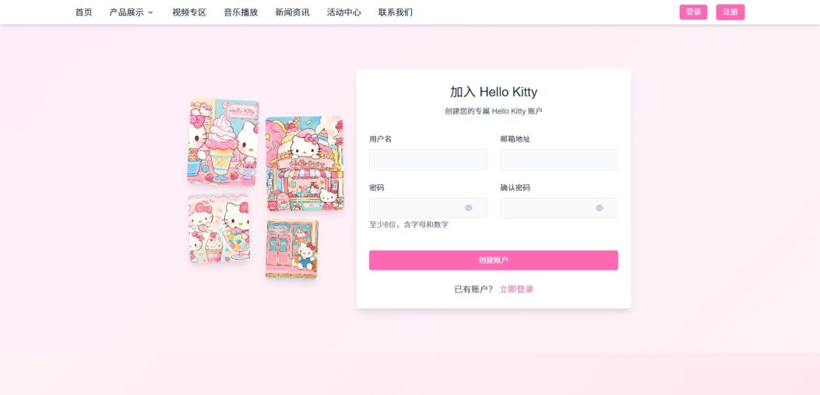Visit 联系我们 page from navbar
This screenshot has width=820, height=395.
click(x=396, y=12)
